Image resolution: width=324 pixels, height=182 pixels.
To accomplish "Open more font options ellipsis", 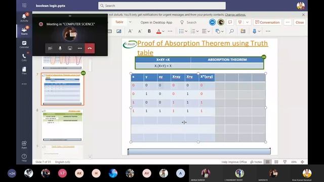I will click(x=170, y=31).
